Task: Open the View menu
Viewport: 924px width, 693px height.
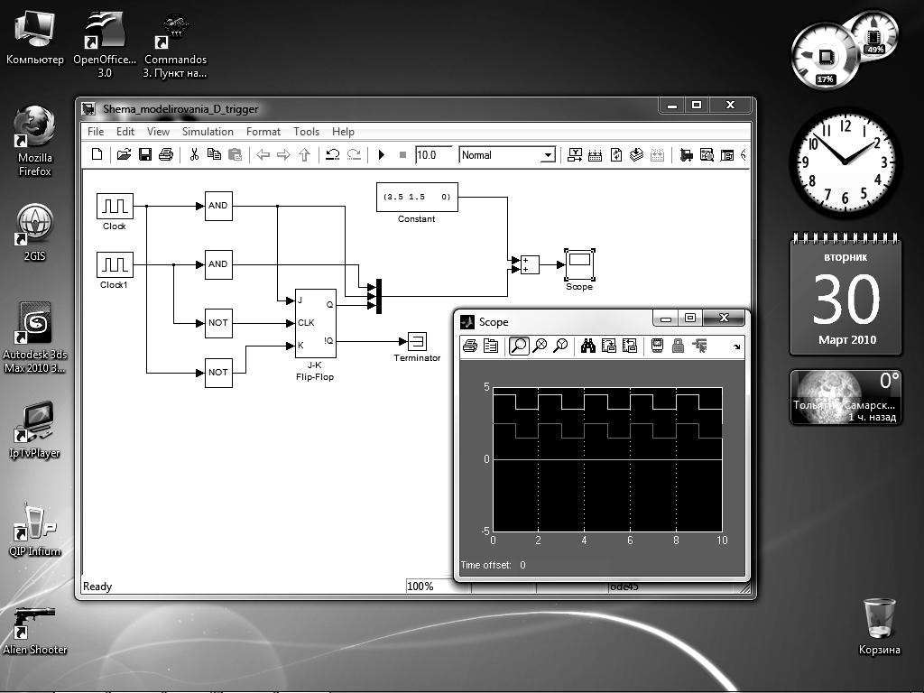Action: [x=158, y=132]
